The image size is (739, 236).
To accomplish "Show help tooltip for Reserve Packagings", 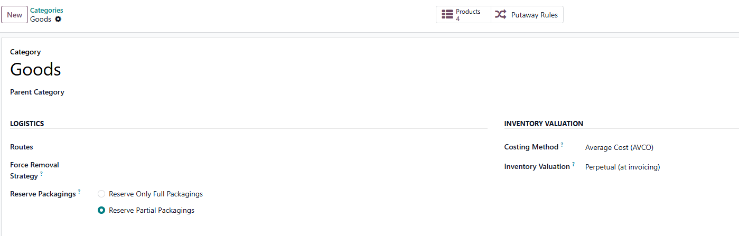I will [x=79, y=191].
